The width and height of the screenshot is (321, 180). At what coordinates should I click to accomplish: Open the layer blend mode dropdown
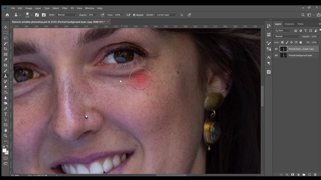point(287,36)
